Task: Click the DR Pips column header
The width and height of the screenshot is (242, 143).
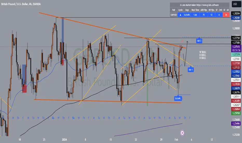Action: click(211, 10)
